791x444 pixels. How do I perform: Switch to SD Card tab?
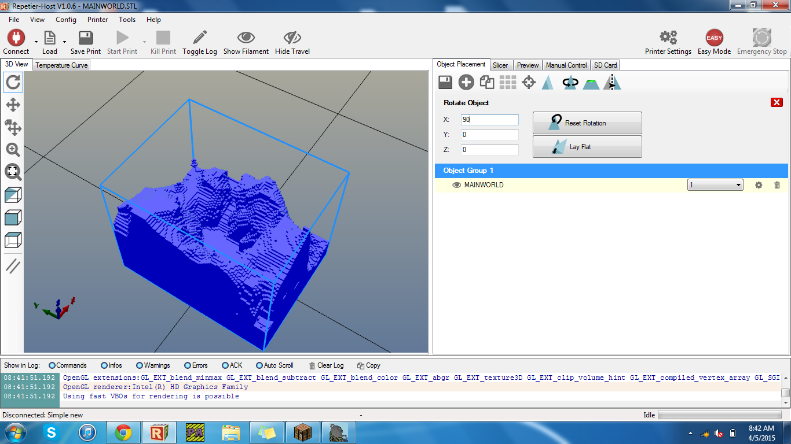[x=606, y=65]
